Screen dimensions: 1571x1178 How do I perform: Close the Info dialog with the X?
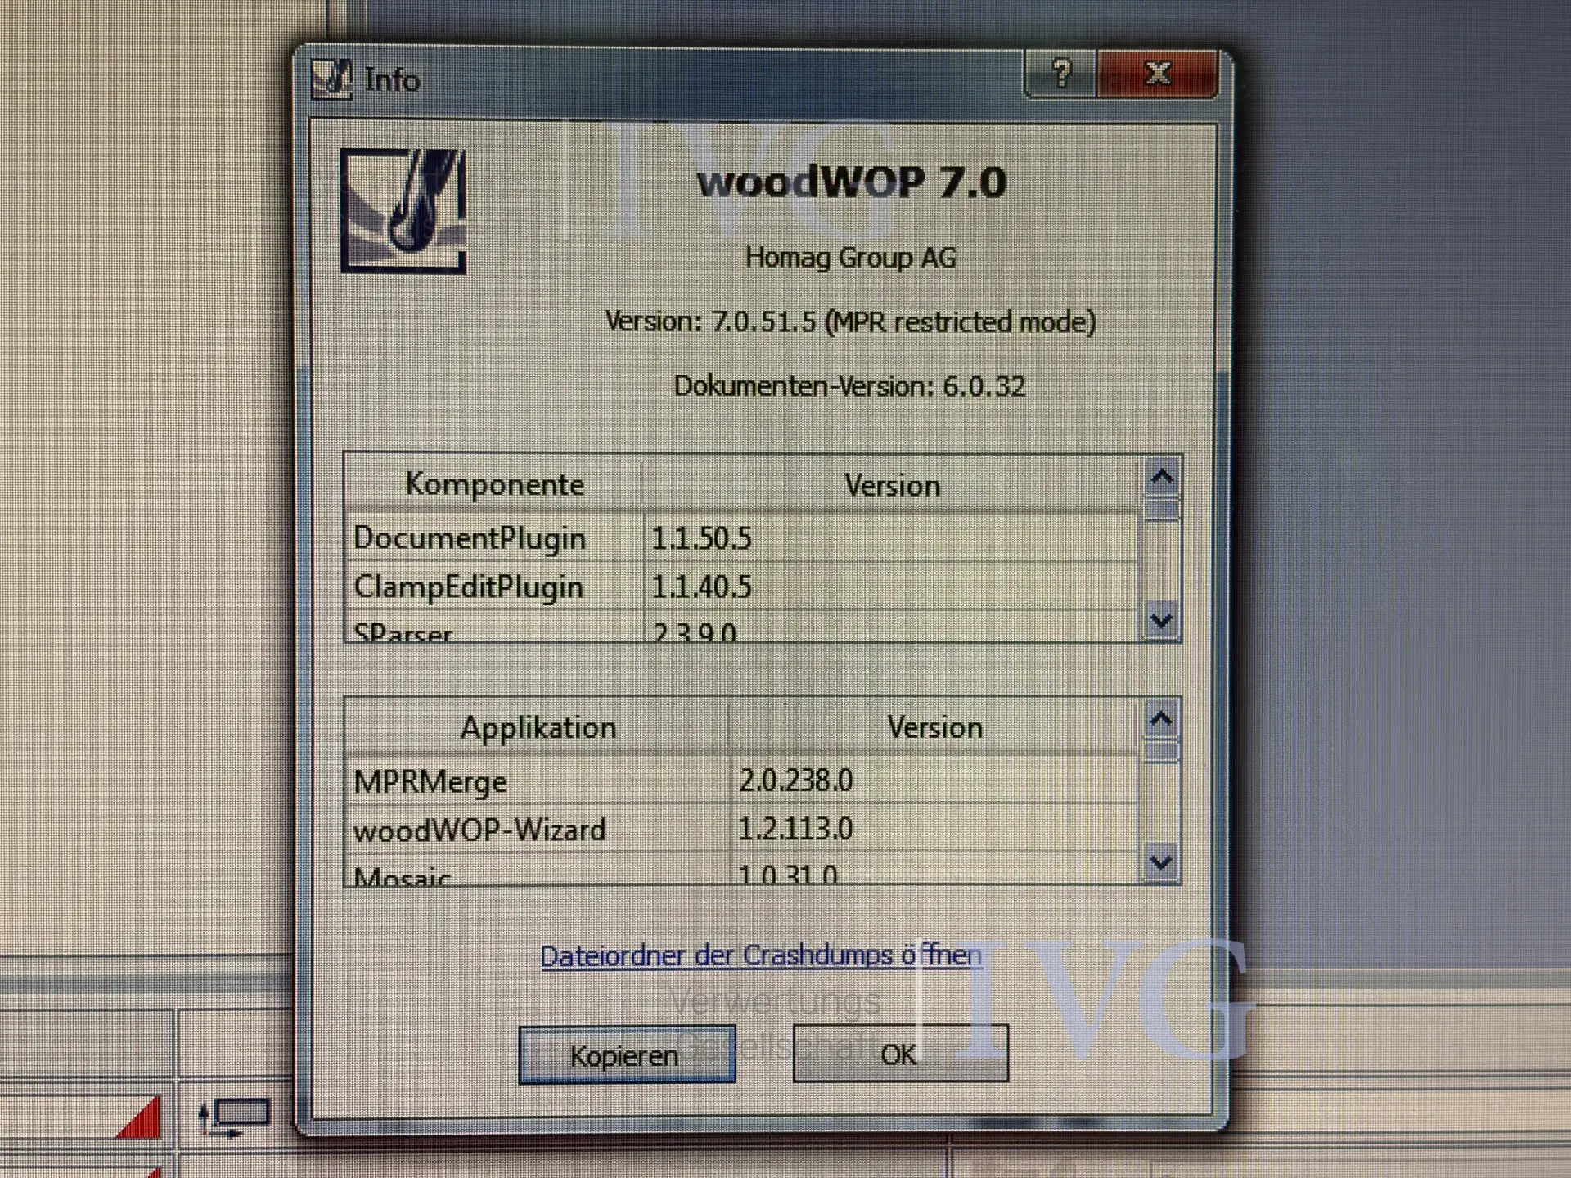point(1157,74)
